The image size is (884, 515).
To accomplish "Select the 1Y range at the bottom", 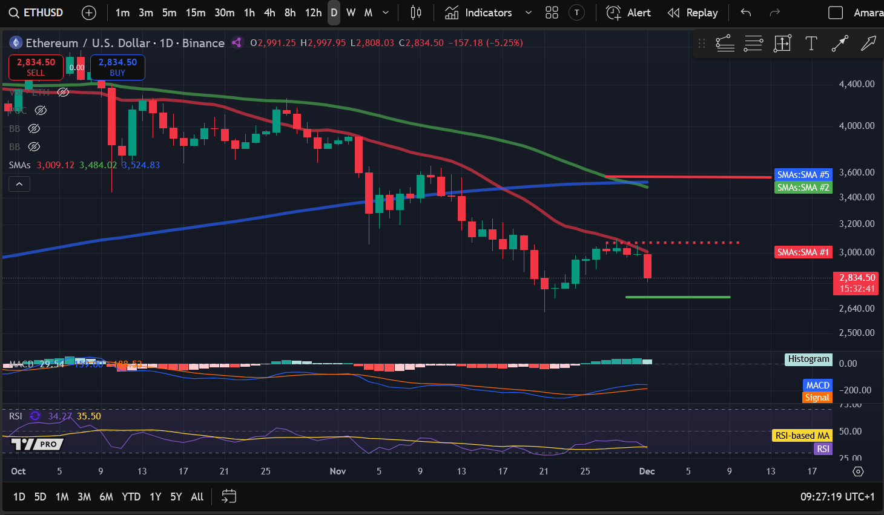I will point(155,496).
